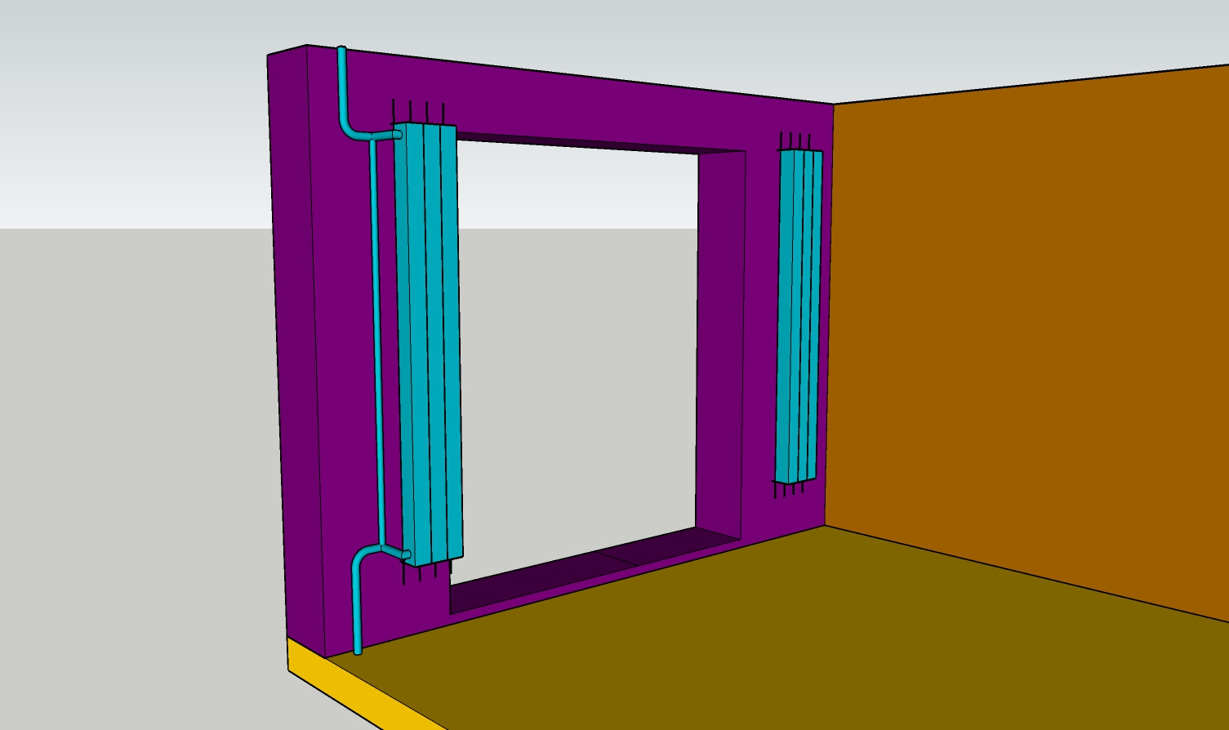Select the black brackets below right radiator
Screen dimensions: 1229x730
(788, 488)
